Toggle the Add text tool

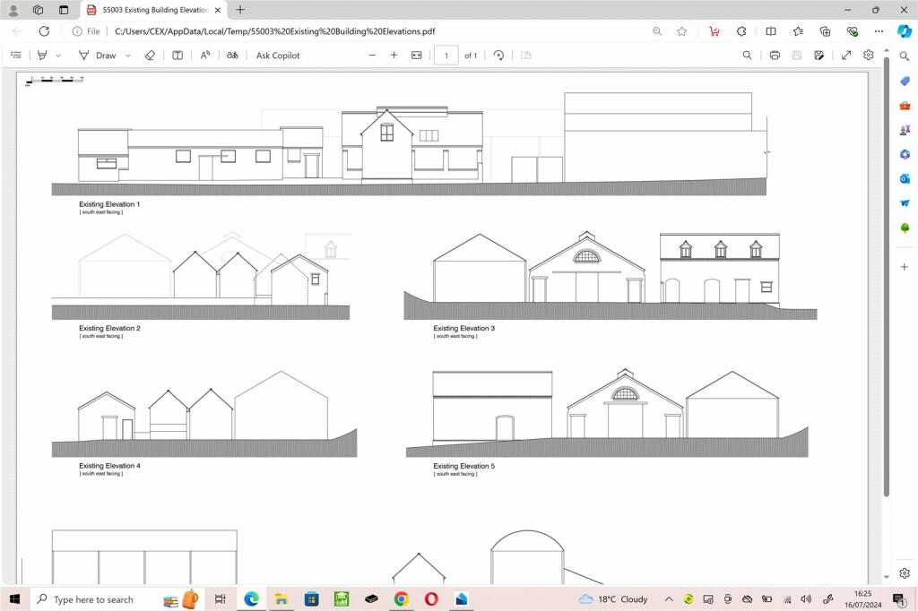(178, 56)
